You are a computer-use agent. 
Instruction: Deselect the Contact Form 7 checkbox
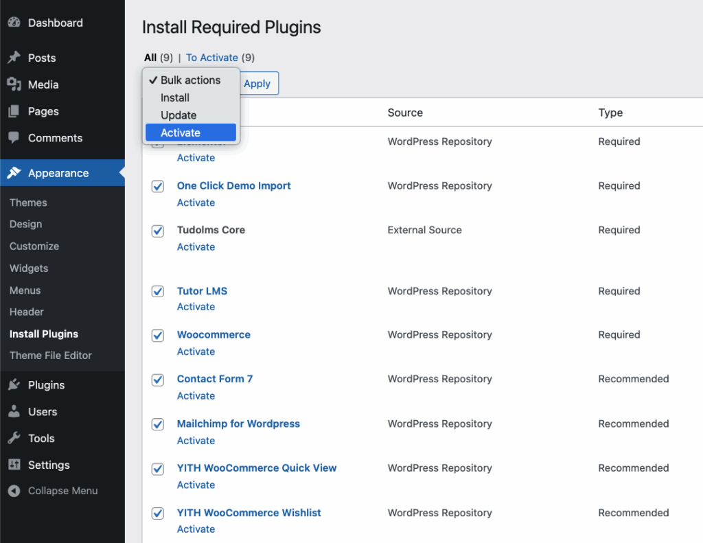click(158, 380)
